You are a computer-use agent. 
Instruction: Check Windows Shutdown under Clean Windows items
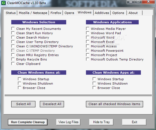[19, 83]
